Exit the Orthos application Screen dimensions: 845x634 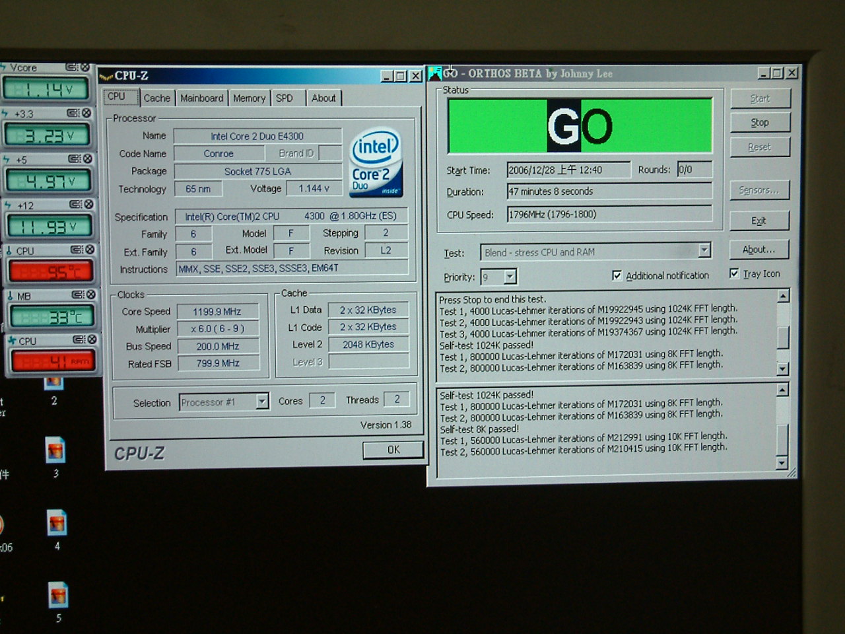click(759, 221)
